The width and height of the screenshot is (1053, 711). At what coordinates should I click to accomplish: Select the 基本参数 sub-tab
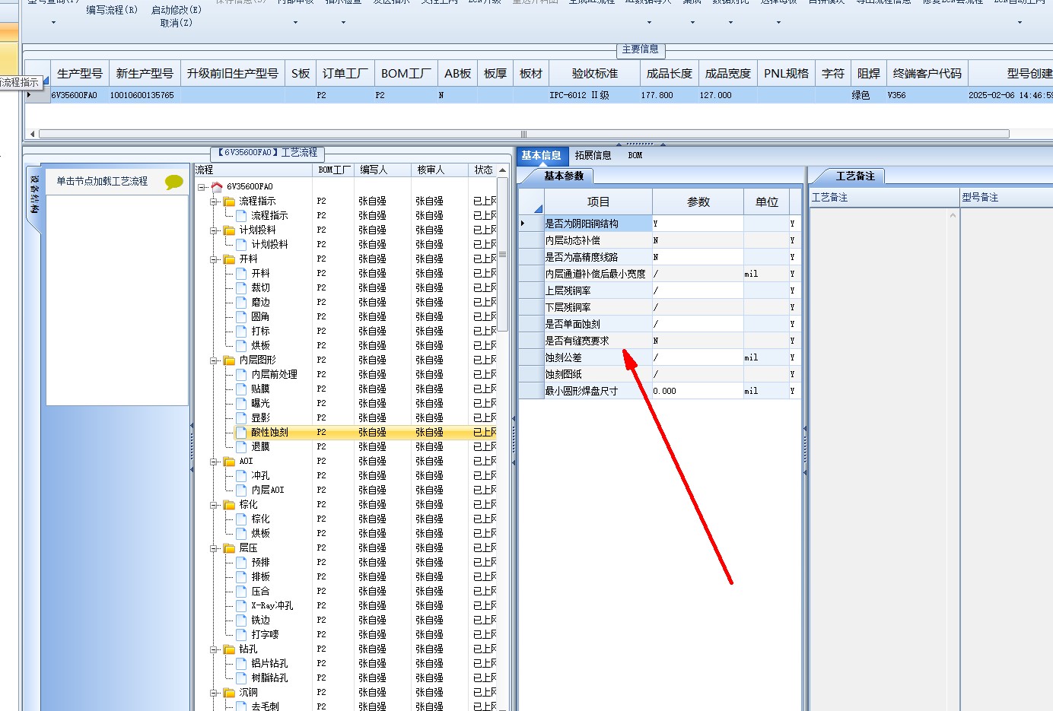pos(564,176)
